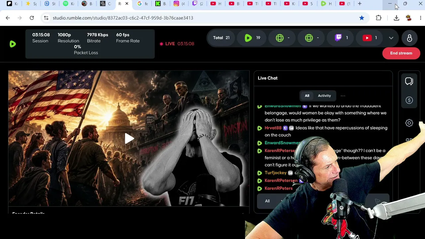This screenshot has height=239, width=425.
Task: Bookmark this page with the star icon
Action: tap(362, 18)
